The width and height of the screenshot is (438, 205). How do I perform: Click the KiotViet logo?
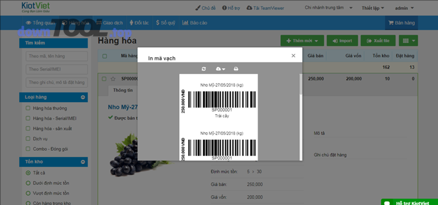coord(36,7)
